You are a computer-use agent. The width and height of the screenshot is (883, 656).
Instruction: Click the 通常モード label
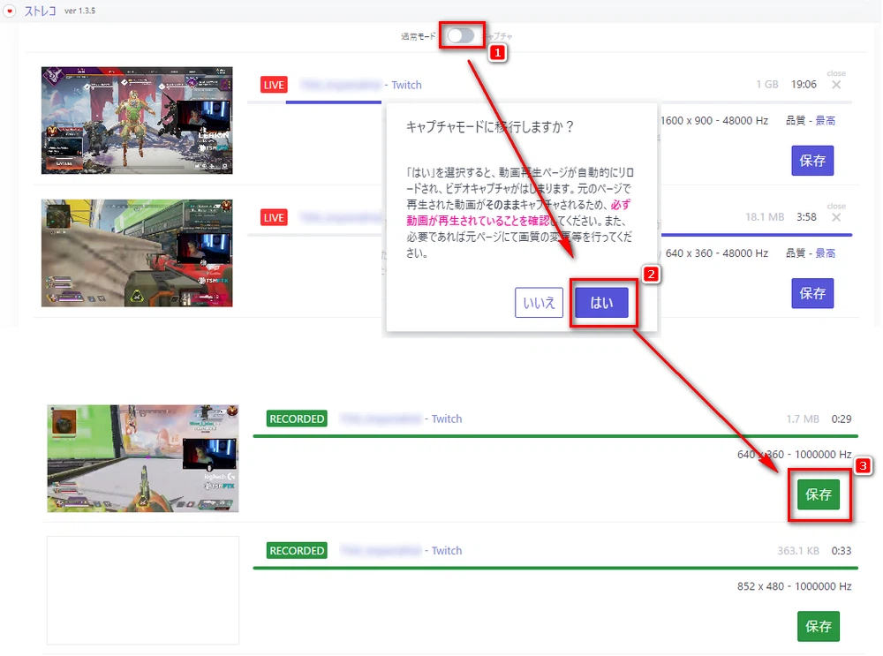coord(418,36)
